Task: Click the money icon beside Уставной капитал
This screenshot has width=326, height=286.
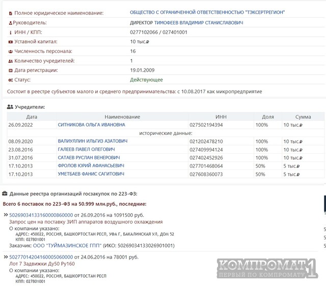Action: point(10,42)
